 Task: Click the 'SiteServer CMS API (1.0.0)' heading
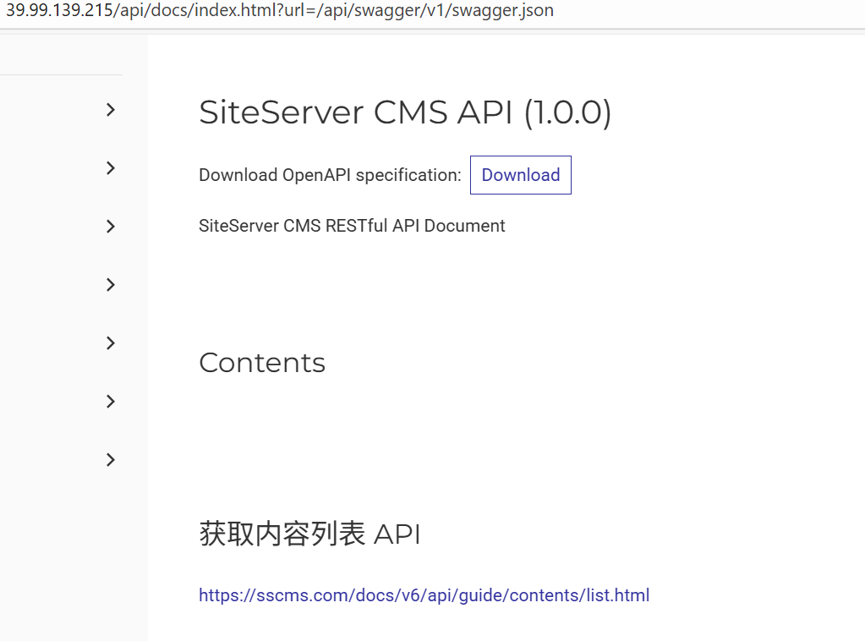coord(405,113)
